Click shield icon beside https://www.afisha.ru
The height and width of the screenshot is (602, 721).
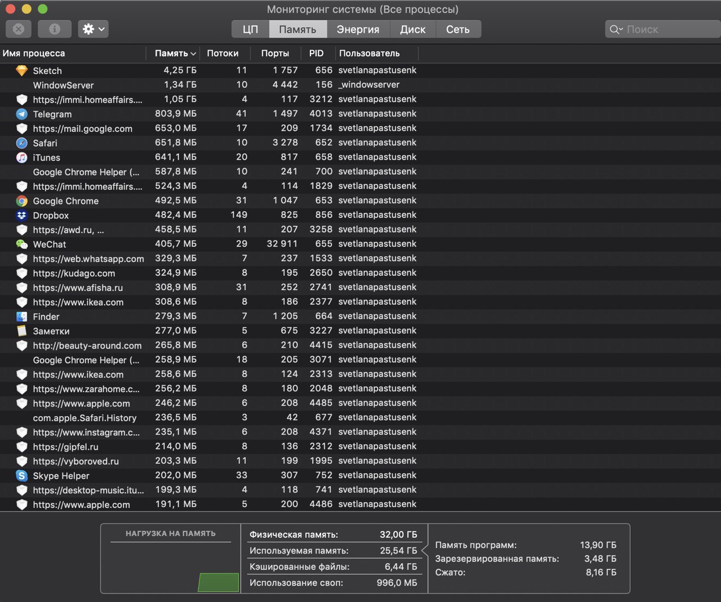21,288
